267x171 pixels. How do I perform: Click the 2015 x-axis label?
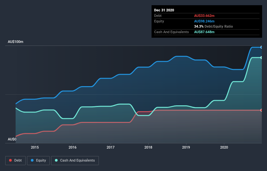pos(35,147)
